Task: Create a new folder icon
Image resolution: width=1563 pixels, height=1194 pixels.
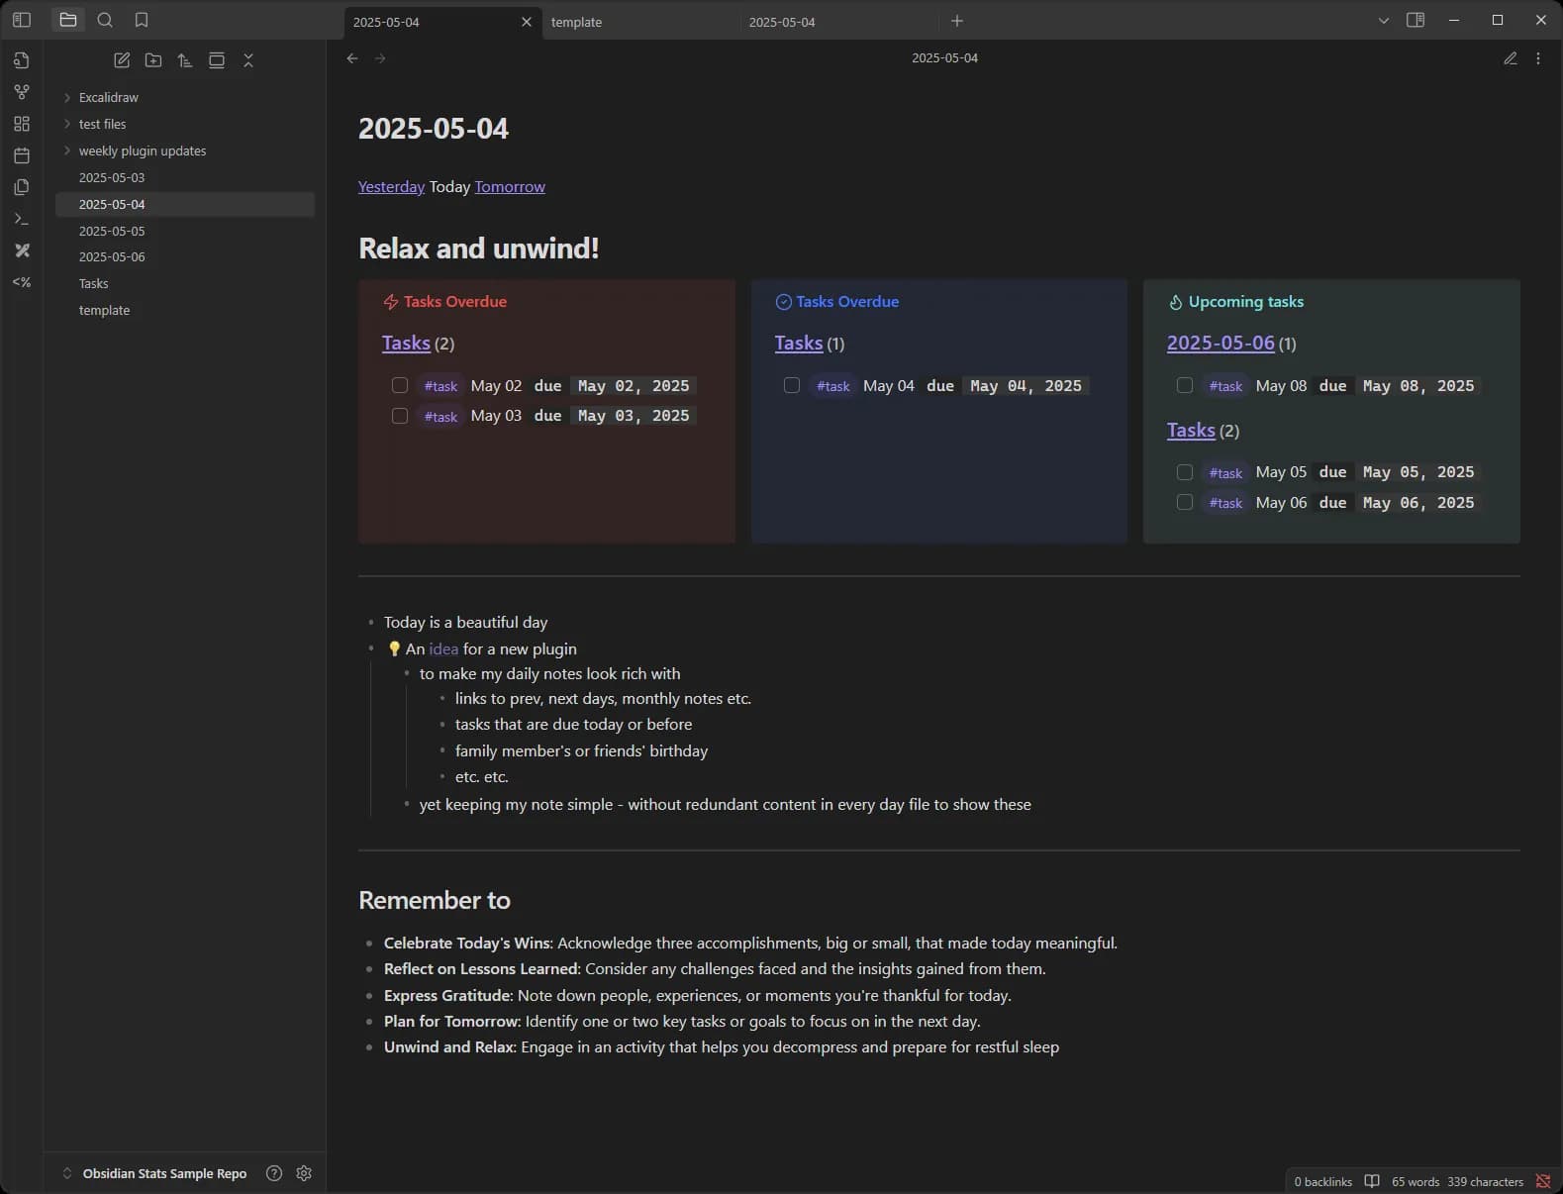Action: click(153, 60)
